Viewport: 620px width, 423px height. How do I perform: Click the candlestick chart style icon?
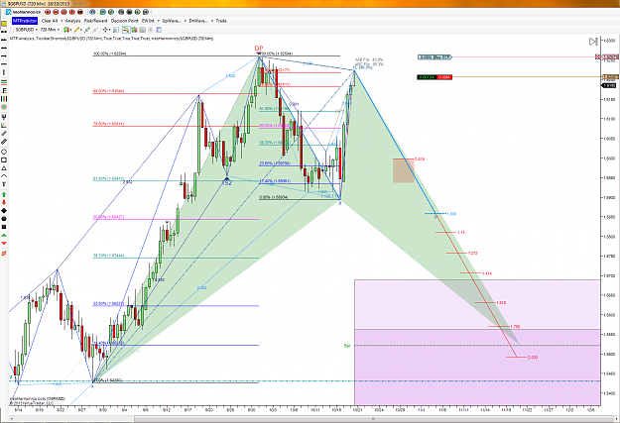66,30
